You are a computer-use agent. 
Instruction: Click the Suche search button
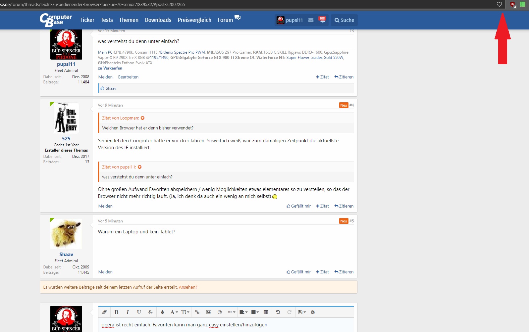pos(344,20)
